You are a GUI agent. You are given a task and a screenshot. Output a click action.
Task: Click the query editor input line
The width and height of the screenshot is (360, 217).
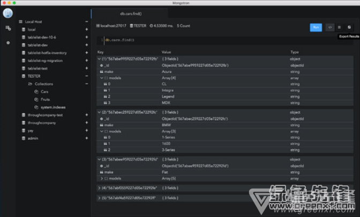point(225,40)
